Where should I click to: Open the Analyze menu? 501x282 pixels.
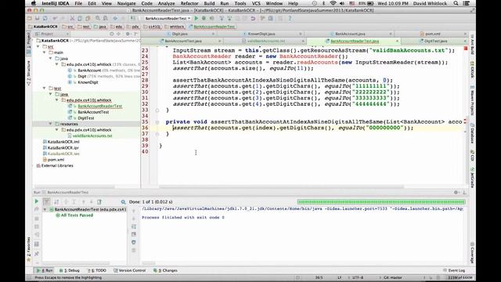166,3
